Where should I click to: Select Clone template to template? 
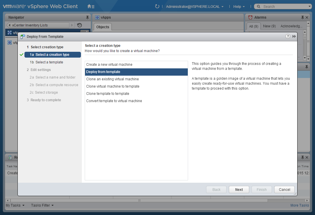tap(137, 94)
